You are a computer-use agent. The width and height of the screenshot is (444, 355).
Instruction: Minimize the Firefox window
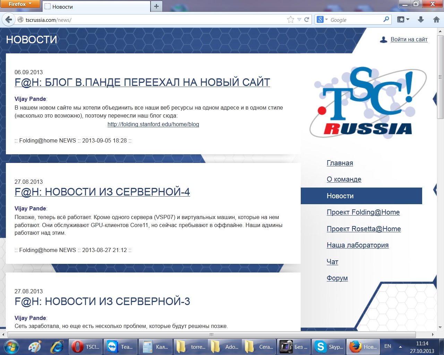click(x=405, y=4)
